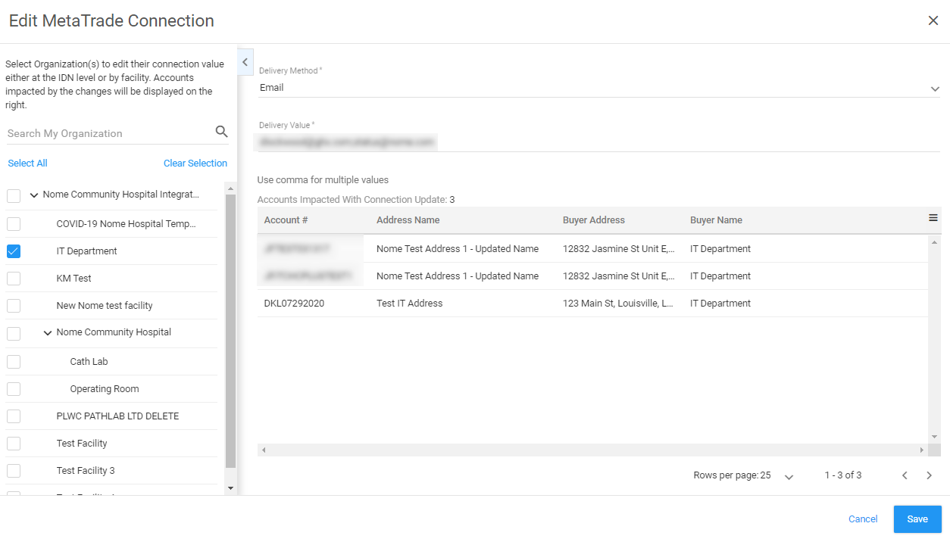Click the table vertical scroll up arrow
This screenshot has height=542, width=950.
(934, 242)
